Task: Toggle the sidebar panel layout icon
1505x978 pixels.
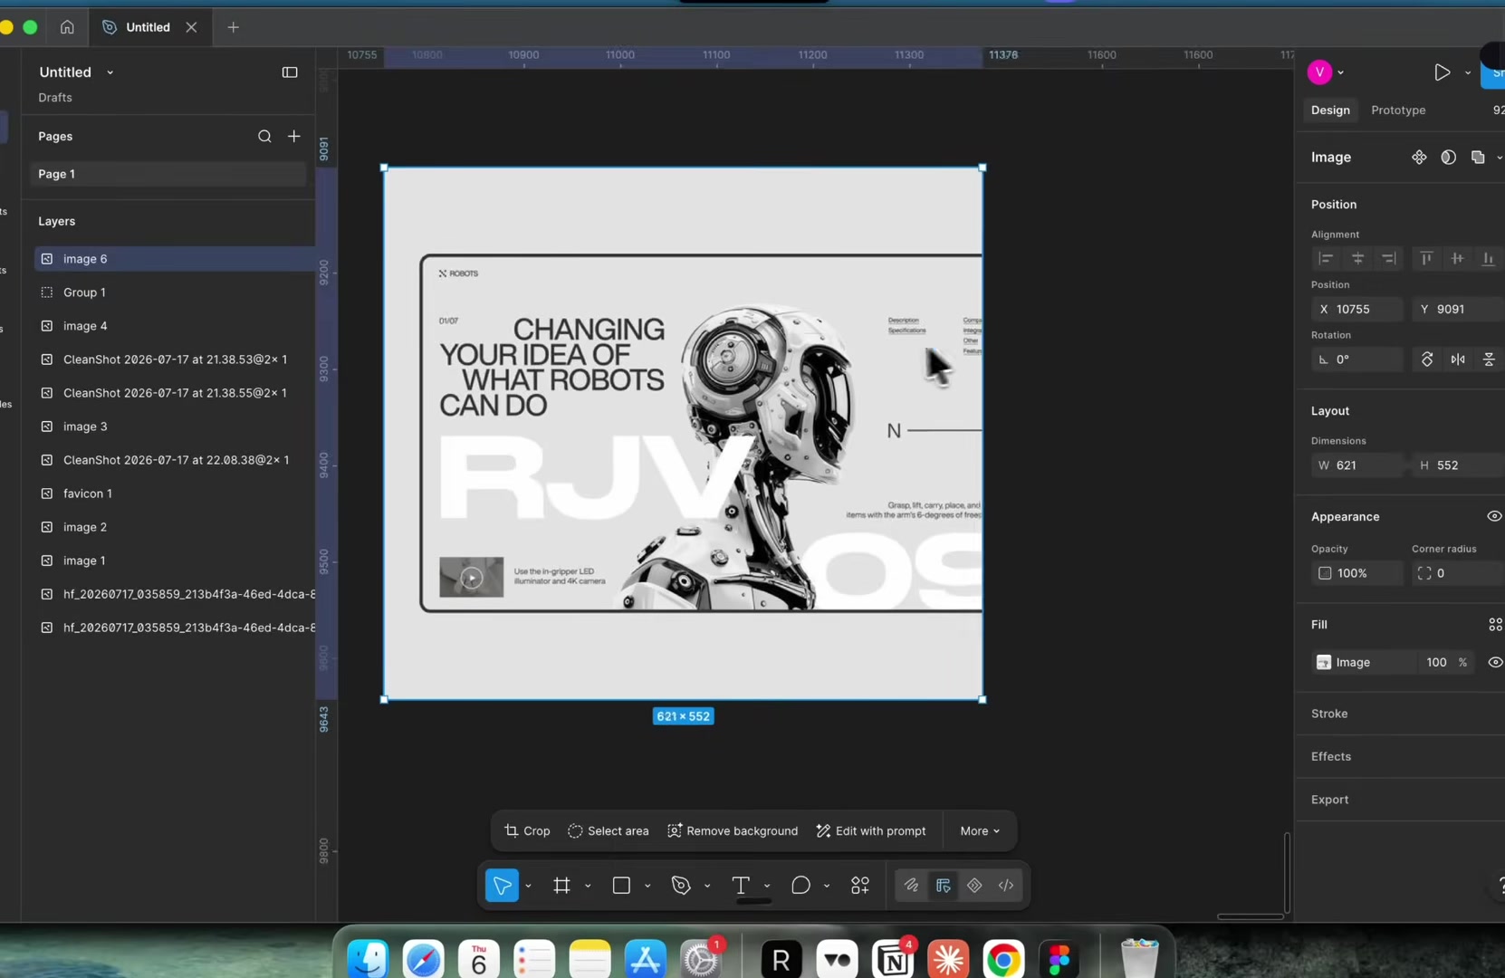Action: pyautogui.click(x=290, y=72)
